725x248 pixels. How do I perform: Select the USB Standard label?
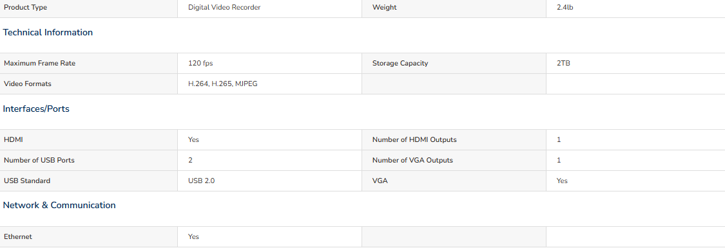point(27,181)
